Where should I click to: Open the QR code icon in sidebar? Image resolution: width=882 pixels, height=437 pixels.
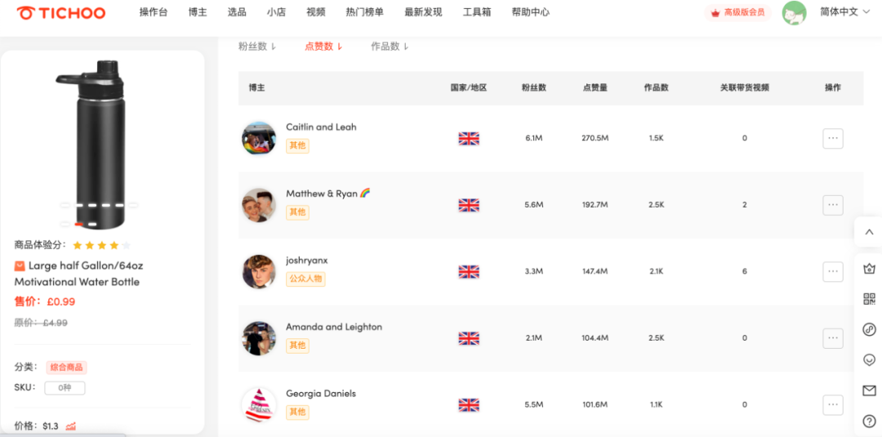coord(869,299)
